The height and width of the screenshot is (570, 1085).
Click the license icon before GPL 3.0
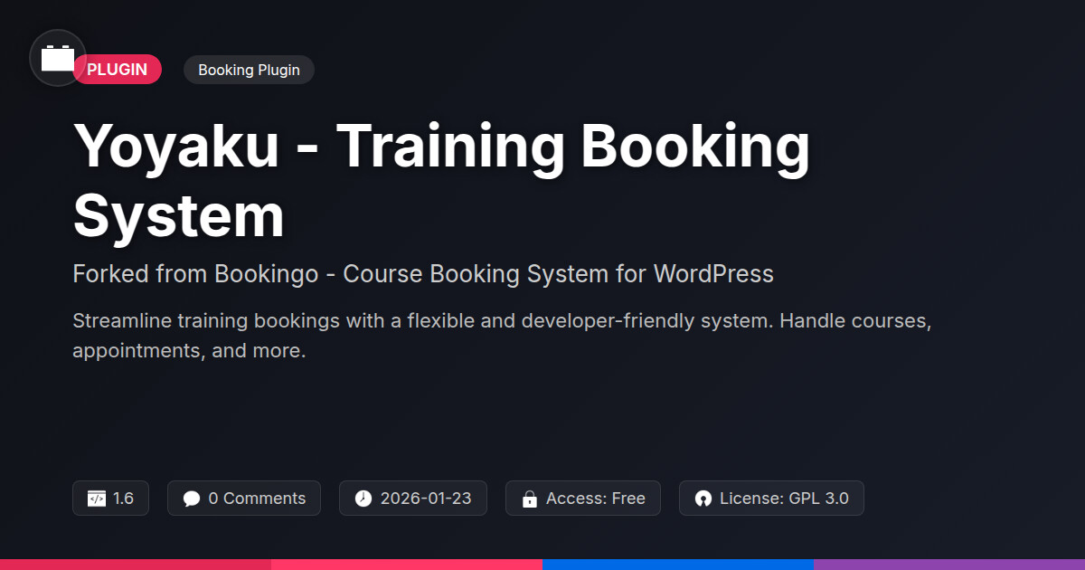pyautogui.click(x=703, y=499)
